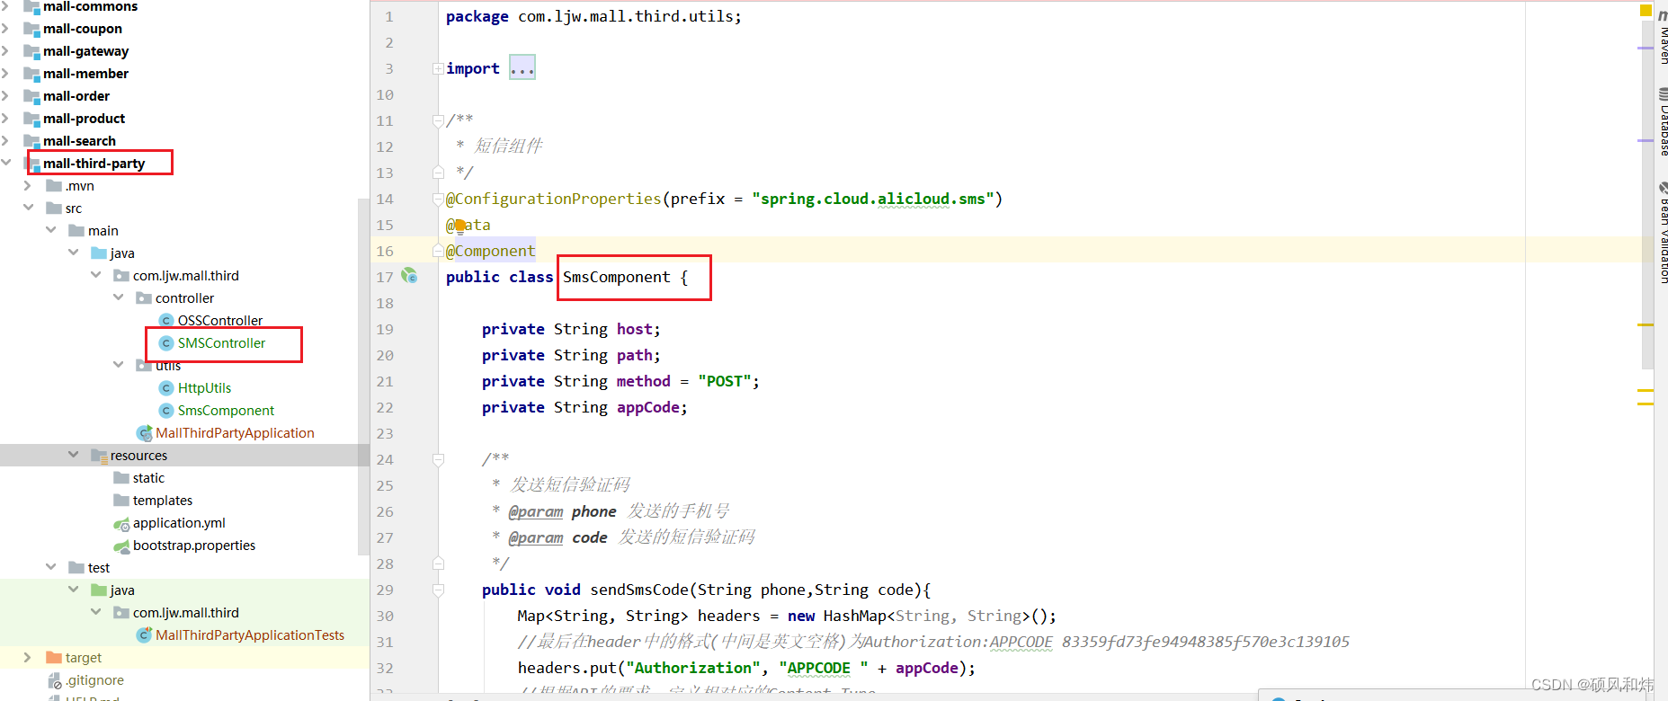Open the Maven tool window
This screenshot has width=1668, height=701.
[1663, 36]
